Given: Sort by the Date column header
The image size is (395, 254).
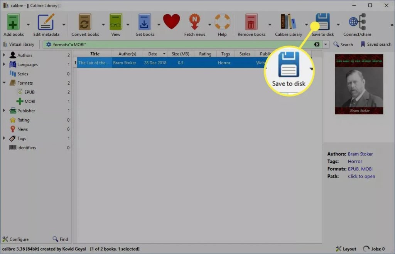Looking at the screenshot, I should coord(153,54).
